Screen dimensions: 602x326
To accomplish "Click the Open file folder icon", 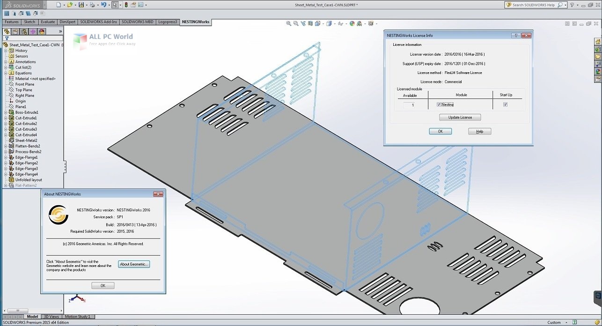I will click(70, 5).
